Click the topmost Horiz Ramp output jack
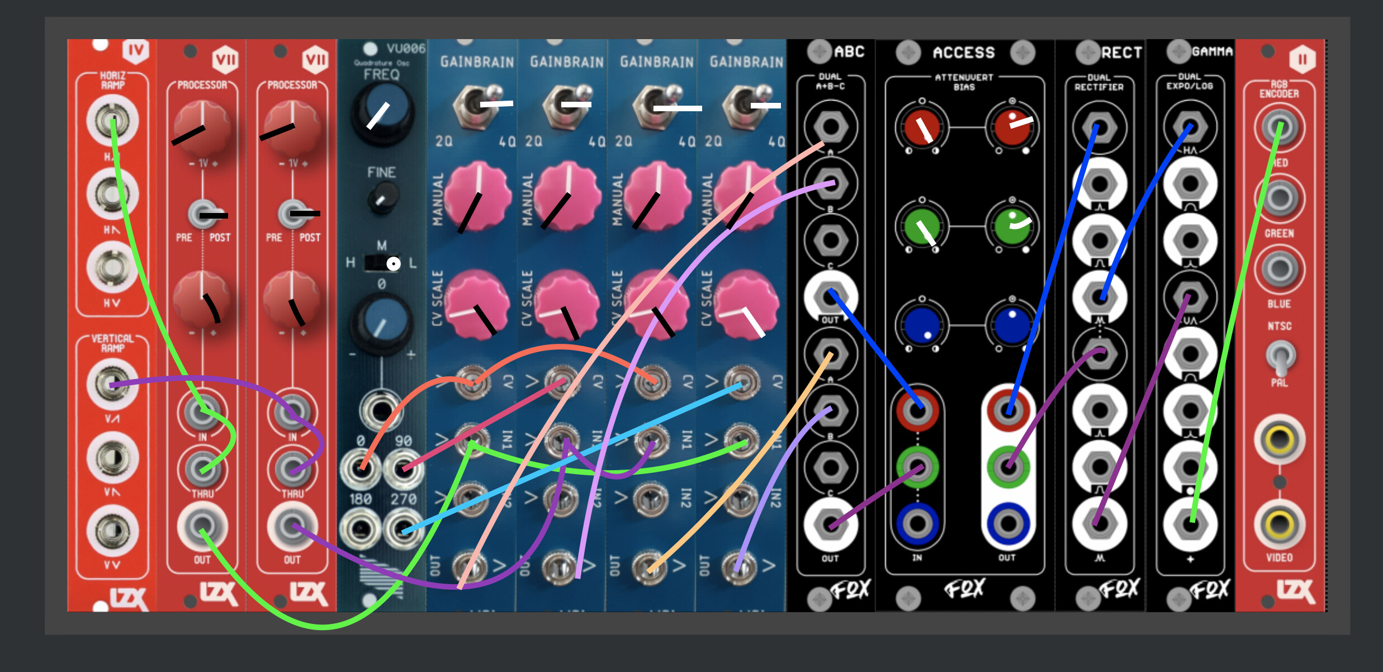 click(112, 121)
